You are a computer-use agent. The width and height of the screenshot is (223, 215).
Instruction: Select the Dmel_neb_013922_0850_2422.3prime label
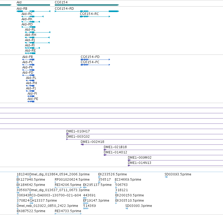pyautogui.click(x=47, y=206)
